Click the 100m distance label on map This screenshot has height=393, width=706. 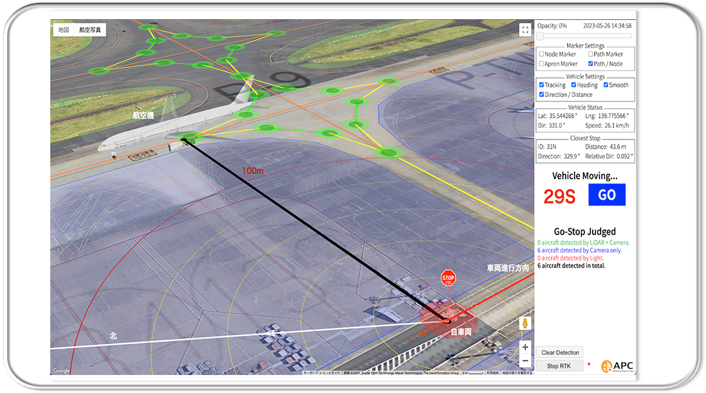[x=252, y=171]
